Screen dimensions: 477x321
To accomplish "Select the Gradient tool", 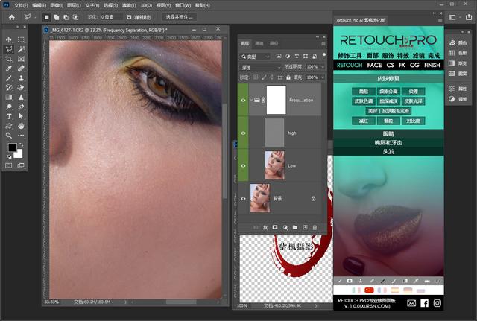I will (9, 98).
